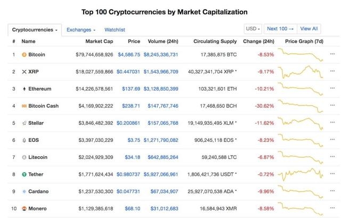
Task: Open the Cryptocurrencies dropdown tab
Action: (35, 30)
